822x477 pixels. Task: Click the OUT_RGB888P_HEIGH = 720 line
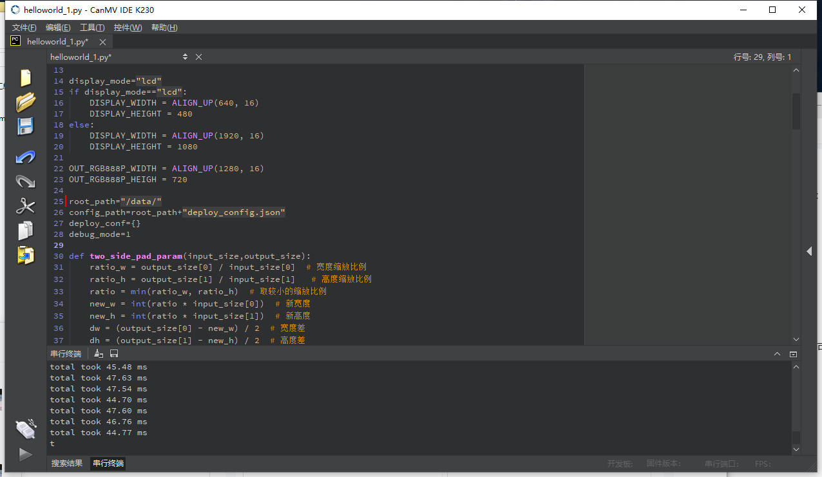click(128, 180)
